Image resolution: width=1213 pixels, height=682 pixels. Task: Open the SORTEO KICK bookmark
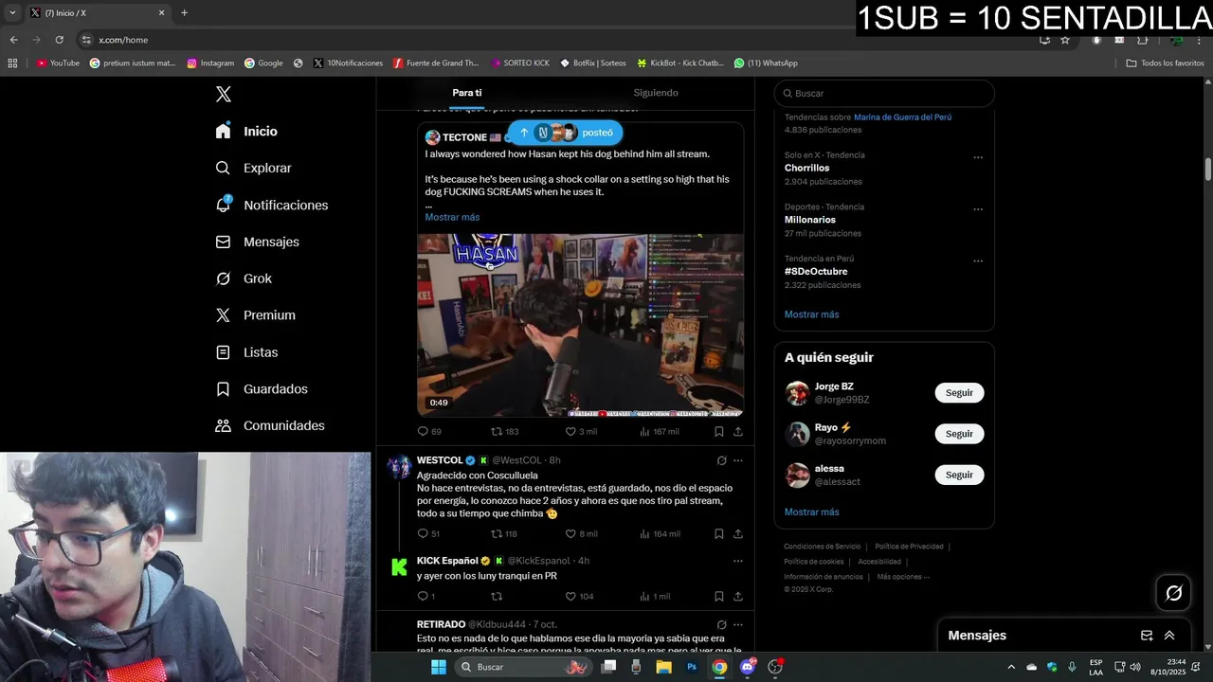point(520,63)
